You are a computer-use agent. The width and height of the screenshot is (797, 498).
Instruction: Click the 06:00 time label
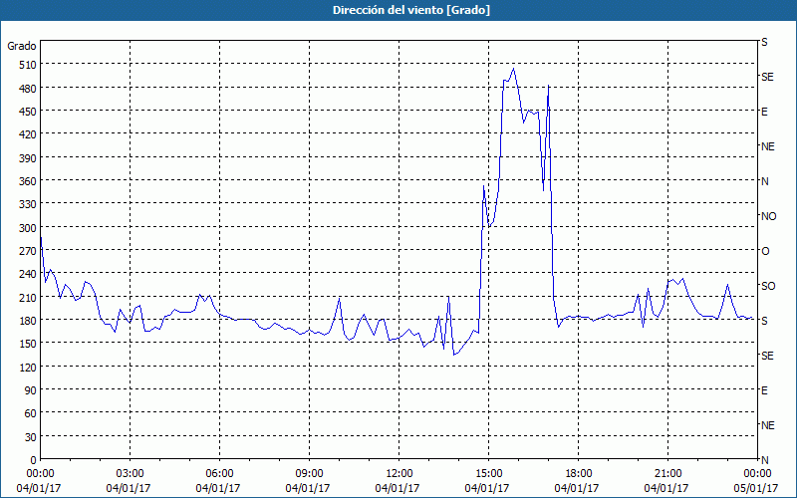pos(219,474)
